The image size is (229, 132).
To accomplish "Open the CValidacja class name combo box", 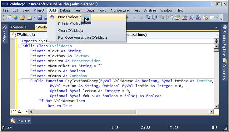I will click(x=29, y=35).
